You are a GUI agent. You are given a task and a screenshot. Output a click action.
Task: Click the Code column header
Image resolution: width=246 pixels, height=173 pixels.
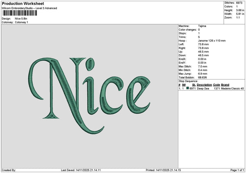click(216, 85)
